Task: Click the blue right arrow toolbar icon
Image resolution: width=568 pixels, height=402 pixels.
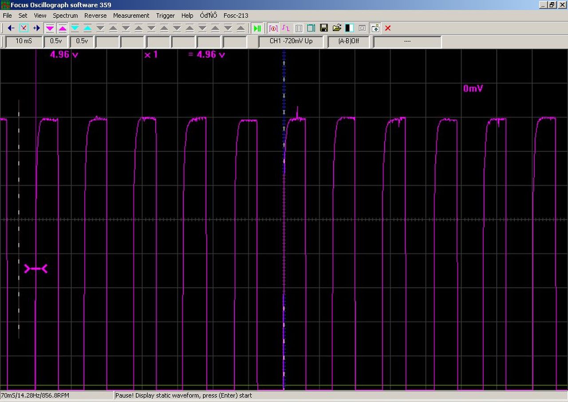Action: (x=37, y=28)
